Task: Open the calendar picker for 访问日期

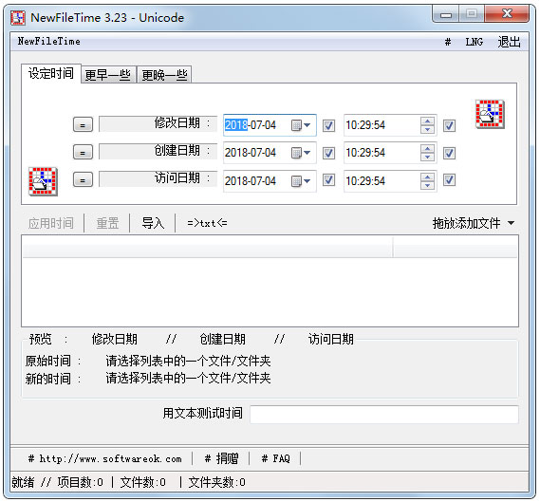Action: click(x=301, y=180)
